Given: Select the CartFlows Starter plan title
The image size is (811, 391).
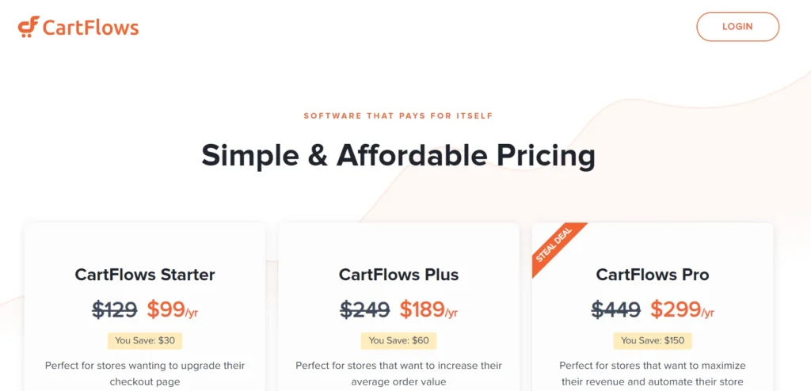Looking at the screenshot, I should coord(145,274).
